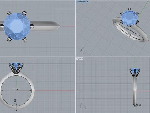Expand the Perspective viewport dropdown arrow
Image resolution: width=150 pixels, height=113 pixels.
point(87,2)
